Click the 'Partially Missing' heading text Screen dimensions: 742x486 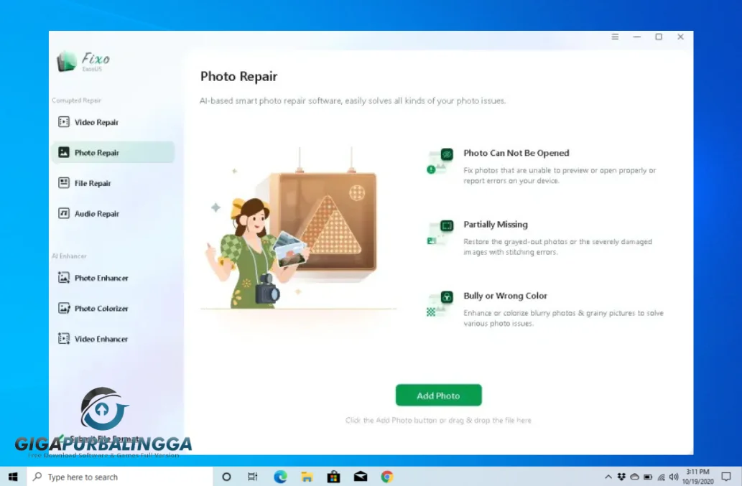point(496,225)
